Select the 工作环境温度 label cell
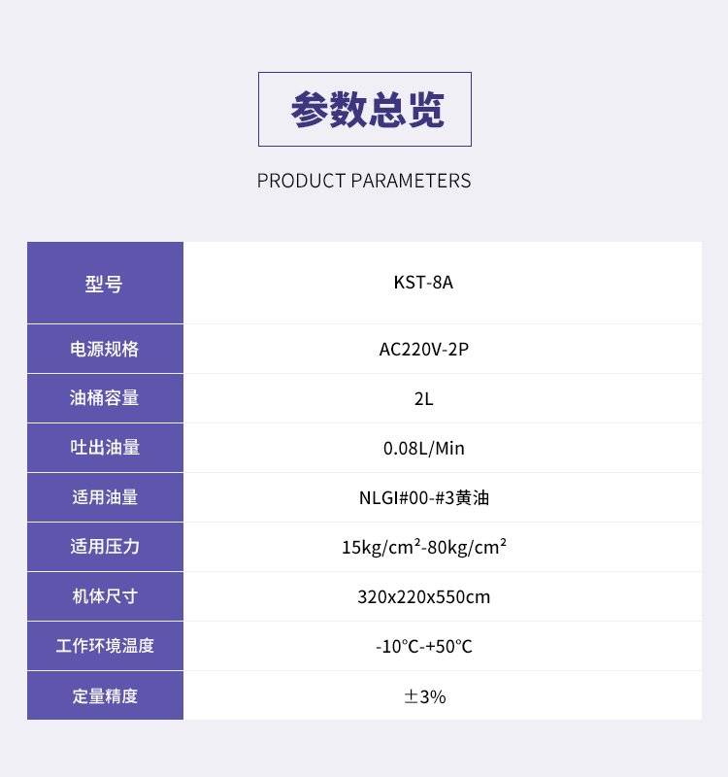Image resolution: width=728 pixels, height=777 pixels. [x=105, y=646]
